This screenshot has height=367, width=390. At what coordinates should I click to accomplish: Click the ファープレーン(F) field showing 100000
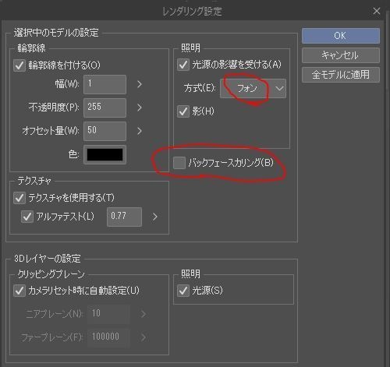pyautogui.click(x=108, y=337)
